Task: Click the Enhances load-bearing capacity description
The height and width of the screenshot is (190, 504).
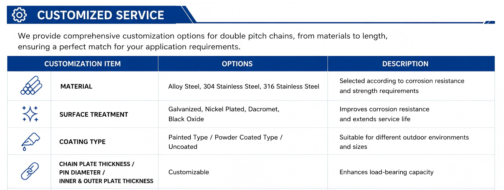Action: pyautogui.click(x=387, y=172)
